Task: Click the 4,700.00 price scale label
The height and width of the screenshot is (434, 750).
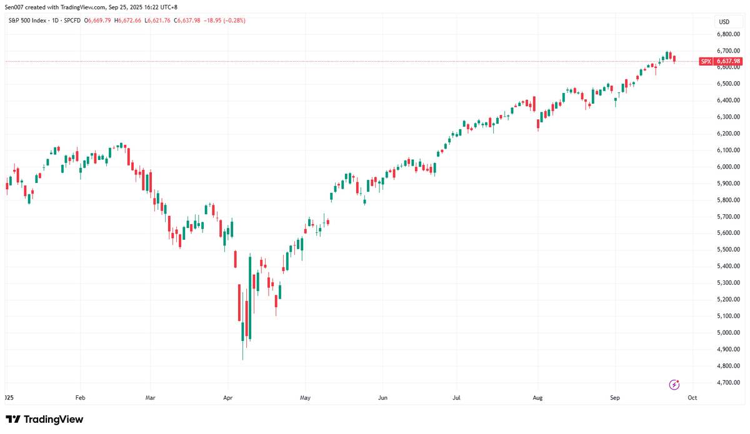Action: (x=728, y=382)
